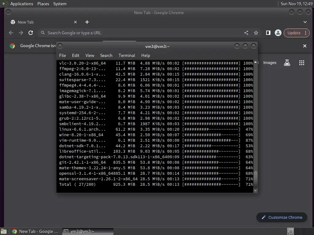This screenshot has height=235, width=314.
Task: Click the terminal scrollbar thumb
Action: point(255,179)
